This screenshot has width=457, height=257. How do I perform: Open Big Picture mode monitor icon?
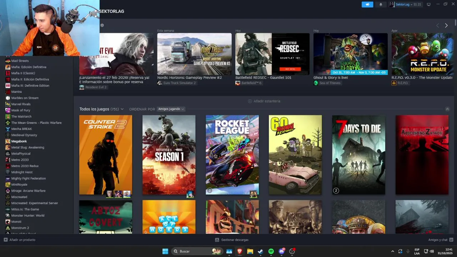point(429,4)
